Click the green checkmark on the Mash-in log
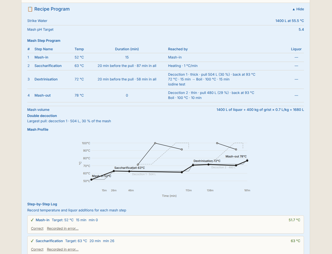This screenshot has width=332, height=254. click(x=32, y=220)
